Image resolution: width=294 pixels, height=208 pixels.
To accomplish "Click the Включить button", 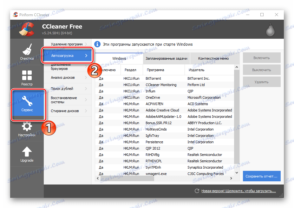I will tap(262, 58).
